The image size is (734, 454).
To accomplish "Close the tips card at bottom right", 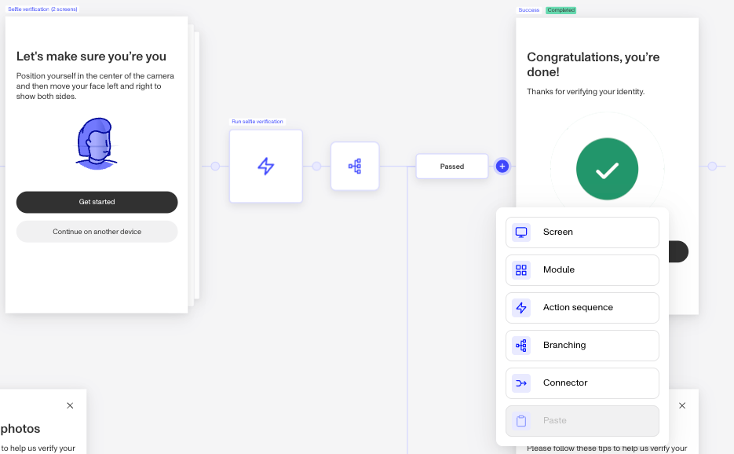I will pyautogui.click(x=682, y=406).
